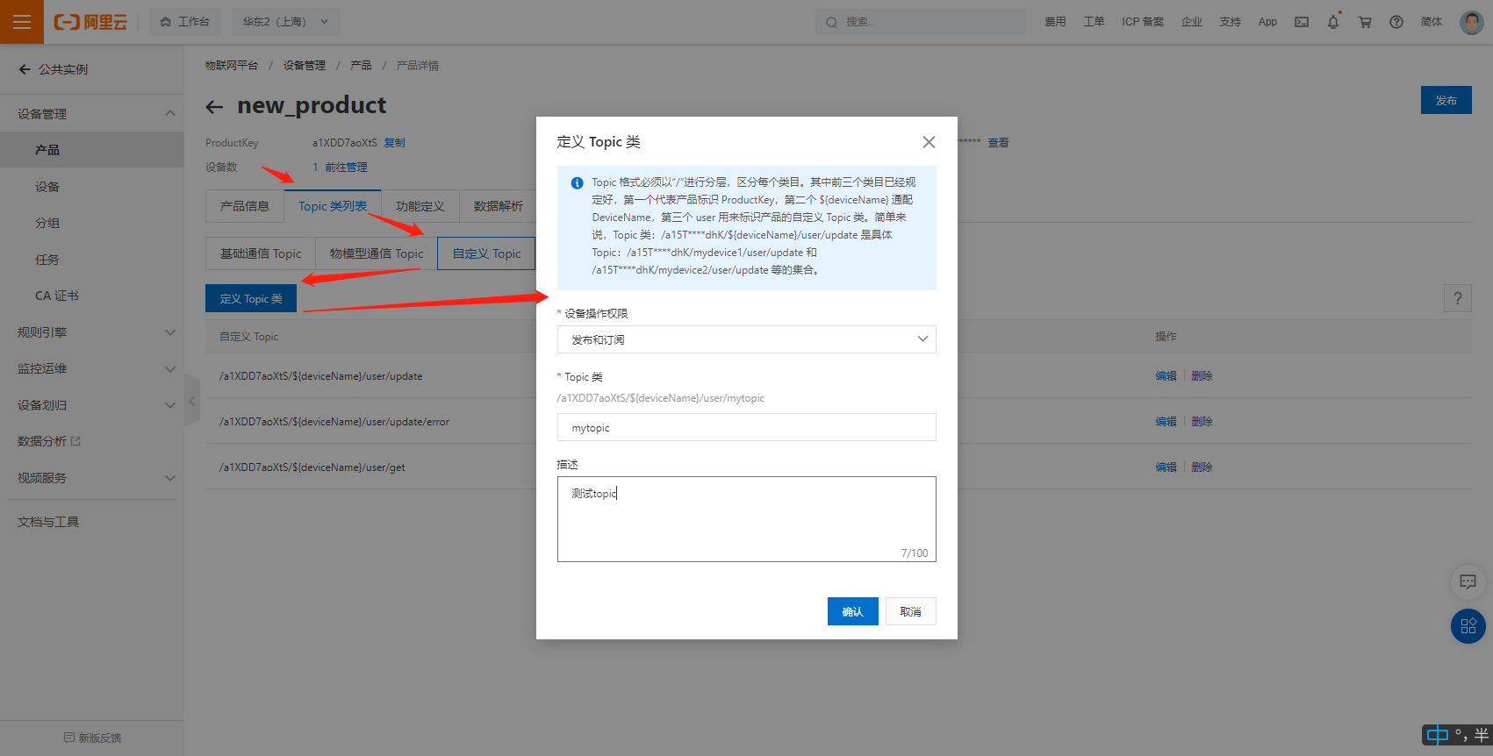Select the 物模型通信 Topic sub-tab

377,253
